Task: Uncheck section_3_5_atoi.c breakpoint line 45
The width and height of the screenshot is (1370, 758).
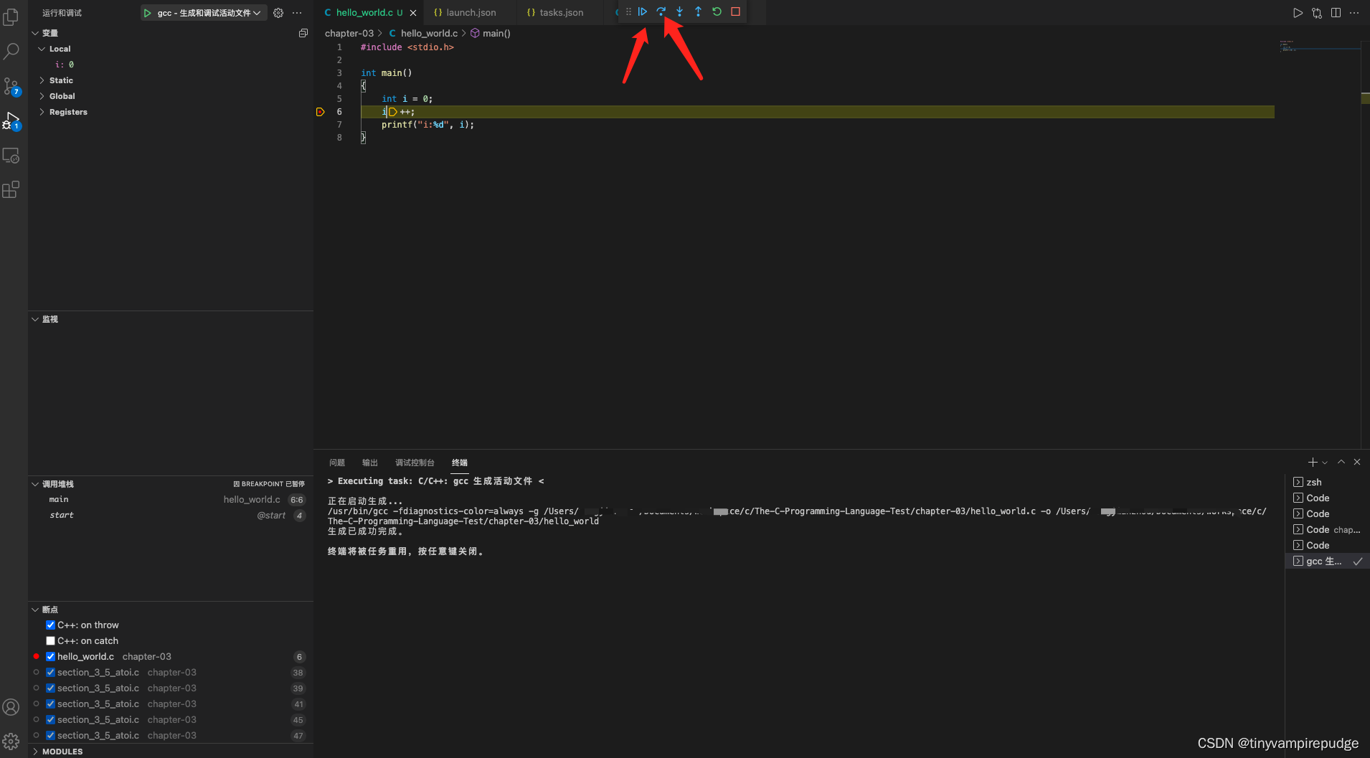Action: pyautogui.click(x=50, y=720)
